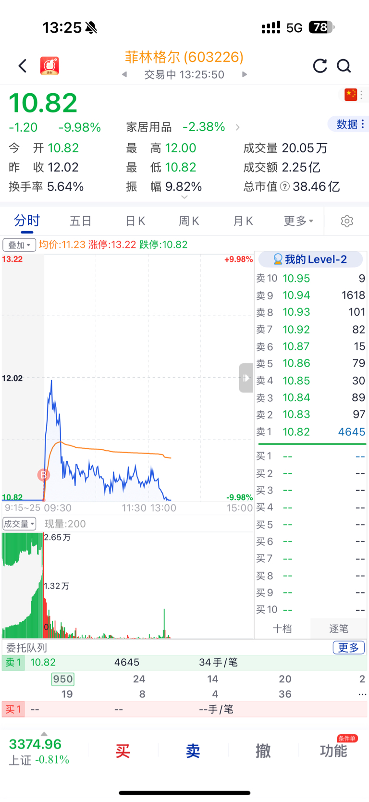Screen dimensions: 369x802
Task: Switch to the 月K tab
Action: click(243, 221)
